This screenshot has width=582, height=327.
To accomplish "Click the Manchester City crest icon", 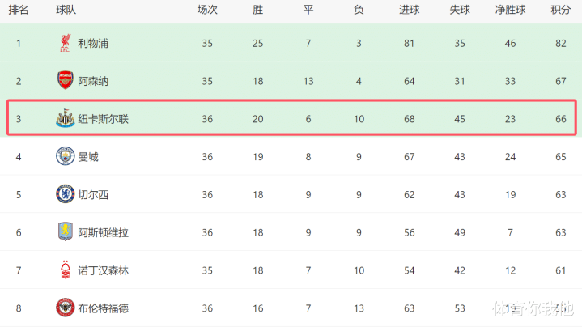I will click(x=66, y=156).
